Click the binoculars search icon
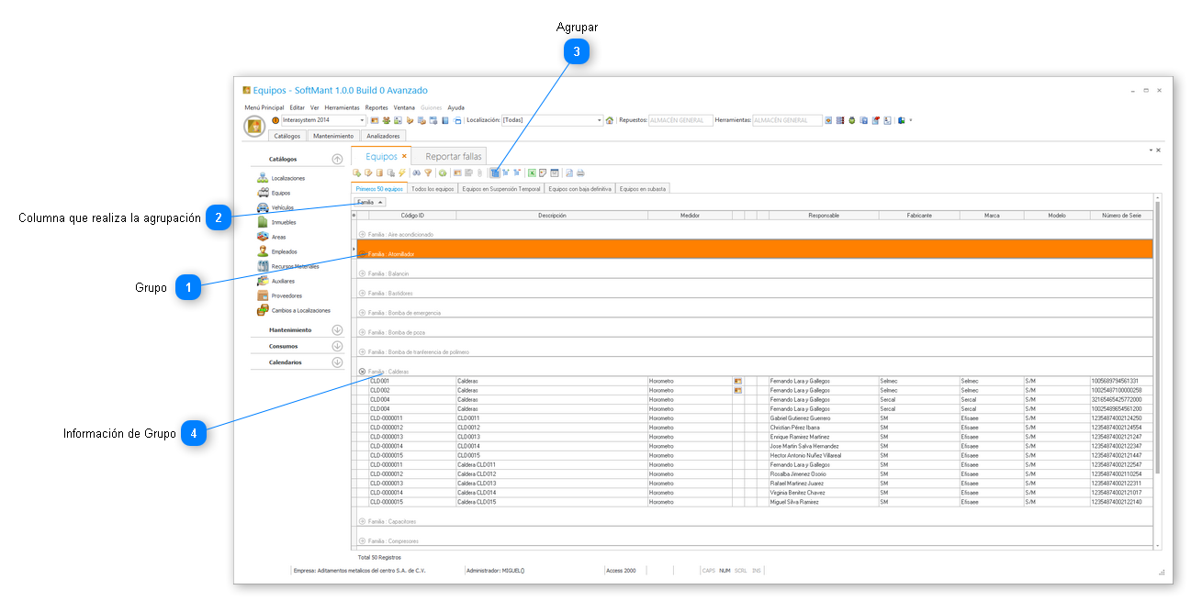This screenshot has height=601, width=1191. tap(416, 173)
